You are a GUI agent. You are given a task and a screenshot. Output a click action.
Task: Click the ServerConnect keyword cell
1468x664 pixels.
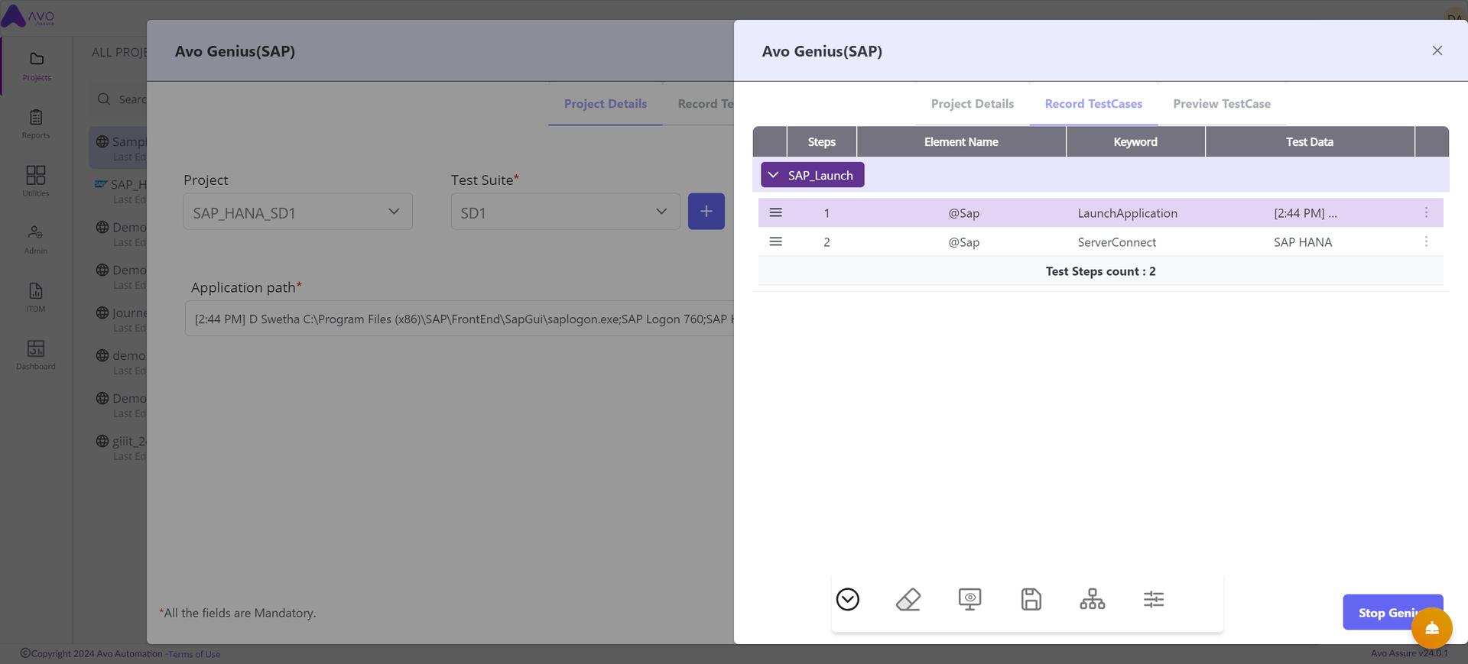[x=1117, y=242]
